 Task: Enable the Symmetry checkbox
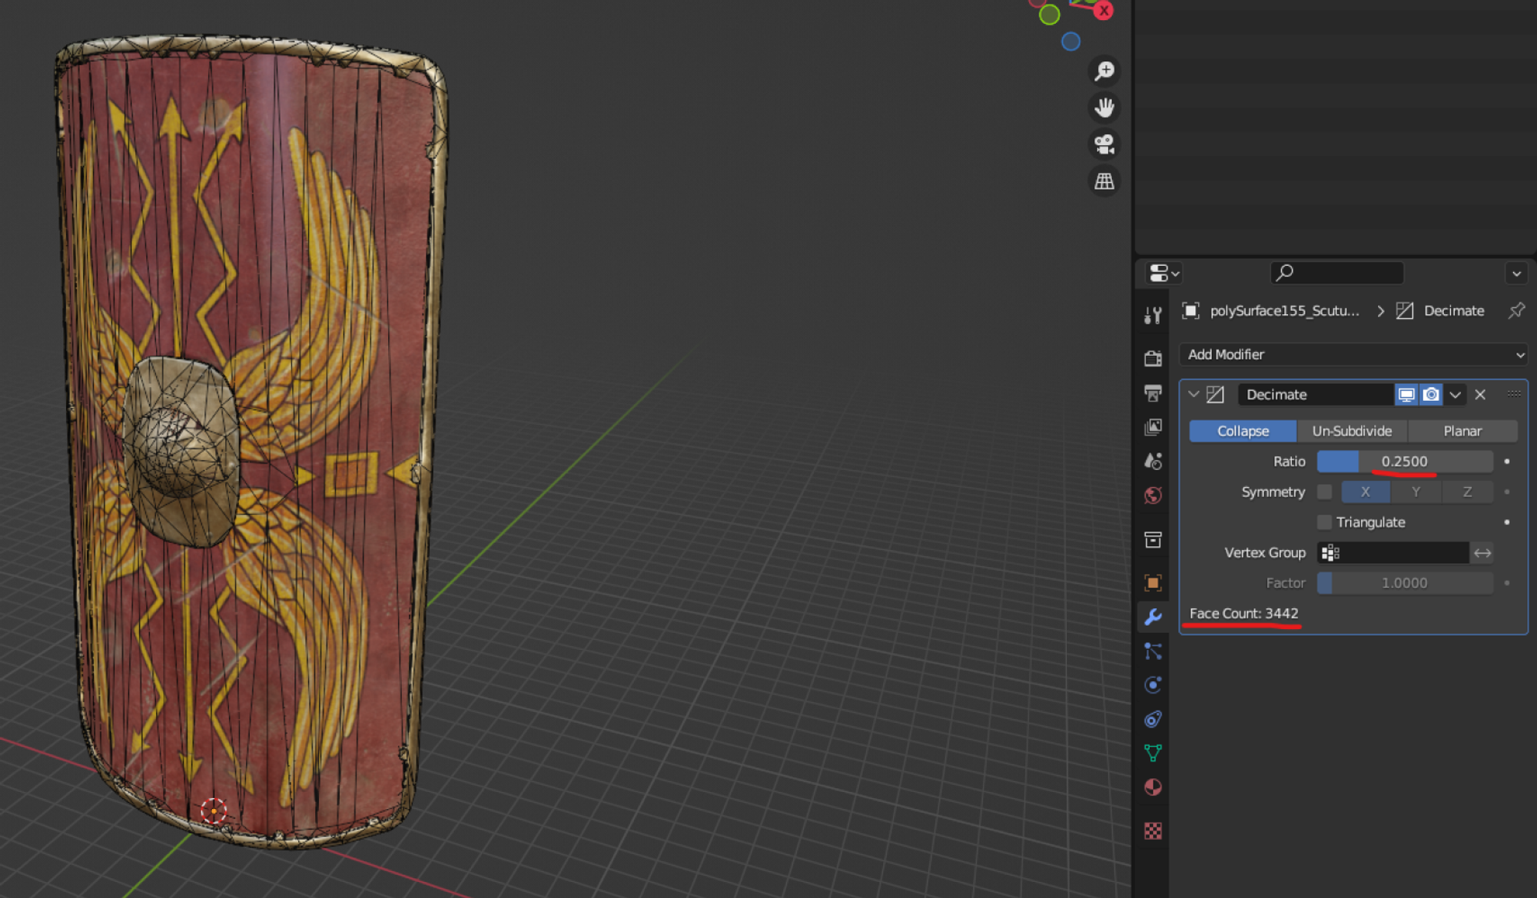point(1324,492)
